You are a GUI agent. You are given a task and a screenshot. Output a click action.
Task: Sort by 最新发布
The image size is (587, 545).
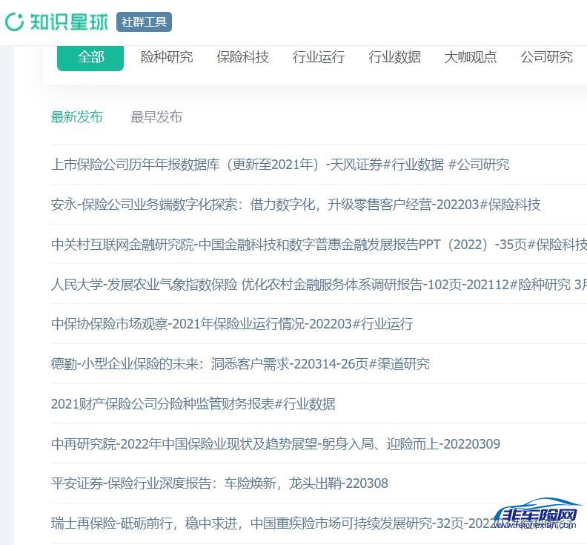(x=77, y=117)
